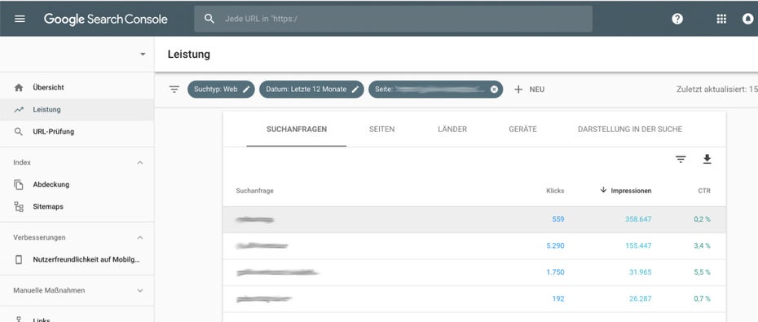The width and height of the screenshot is (758, 322).
Task: Click the Impressionen value 155.447
Action: tap(638, 245)
